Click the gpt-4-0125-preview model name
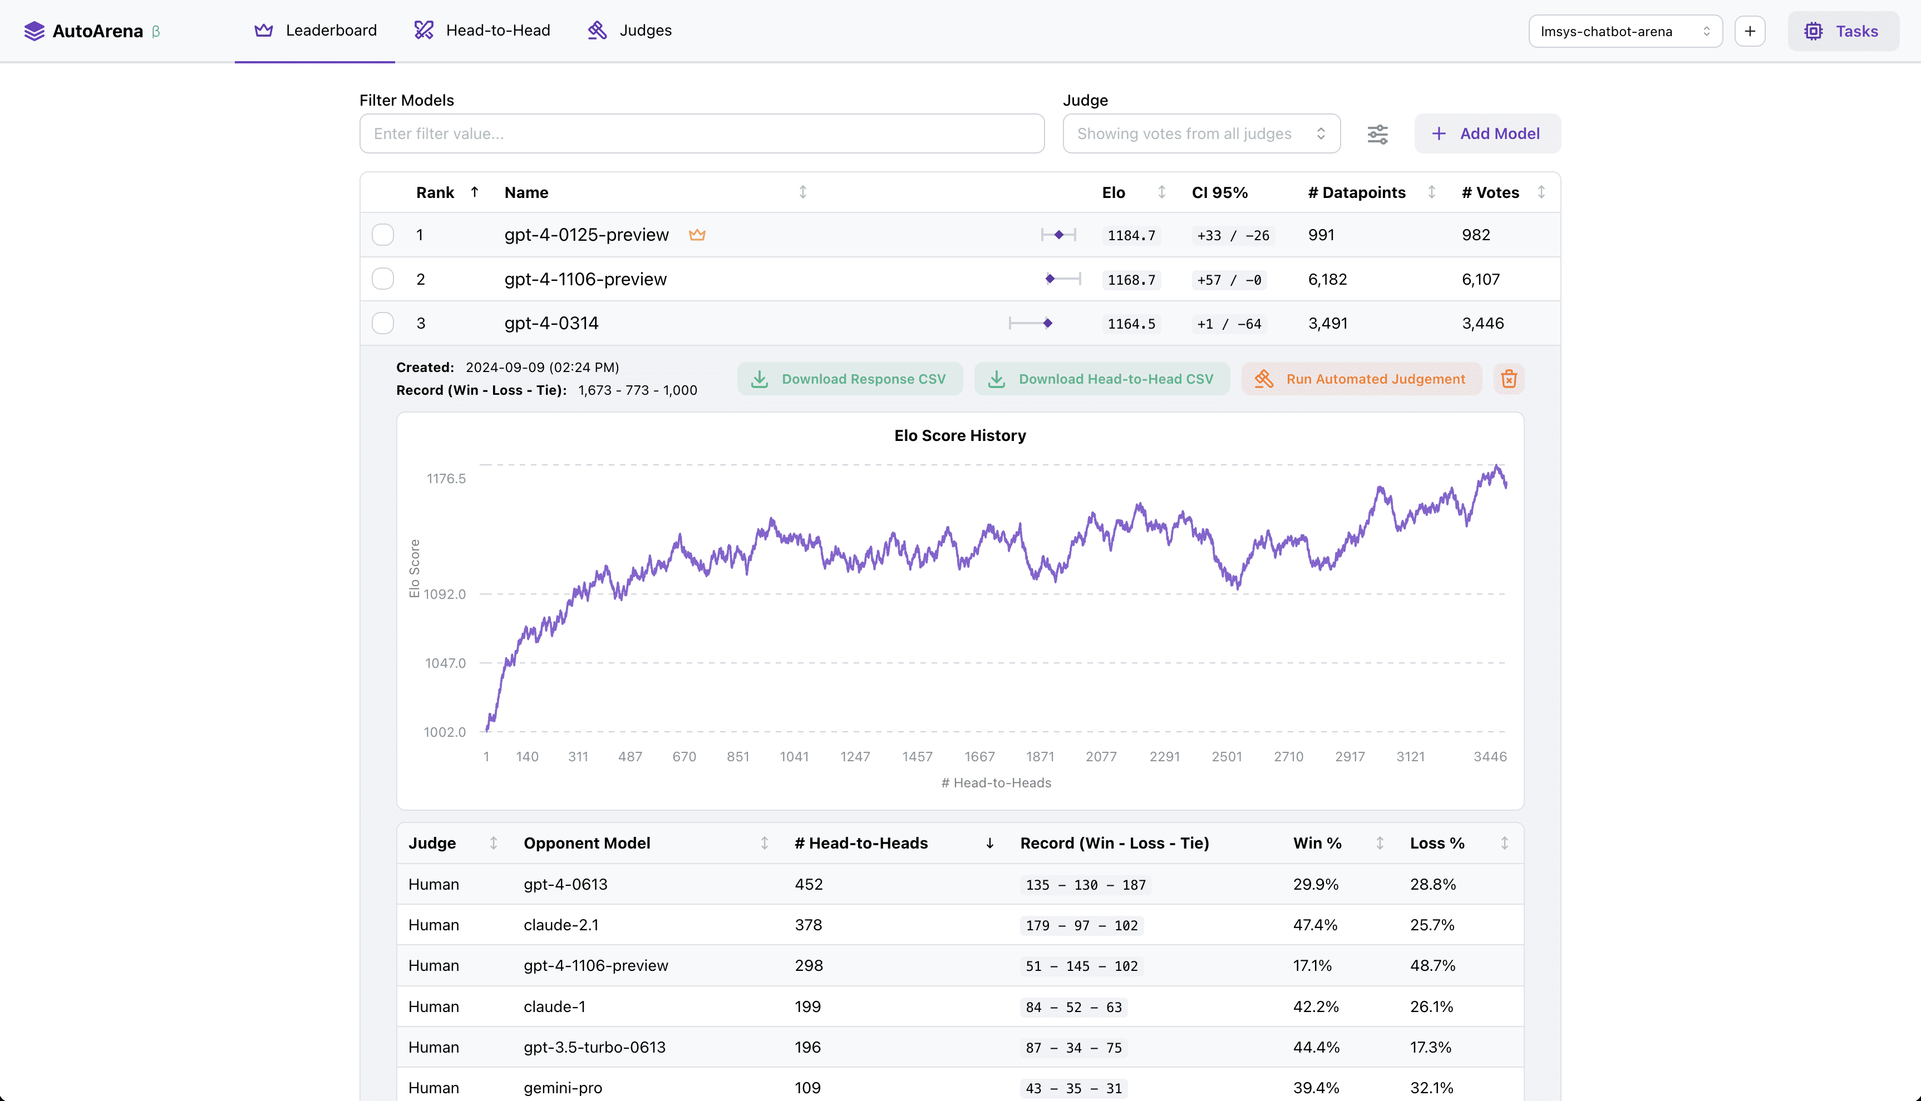Viewport: 1921px width, 1101px height. pyautogui.click(x=587, y=235)
